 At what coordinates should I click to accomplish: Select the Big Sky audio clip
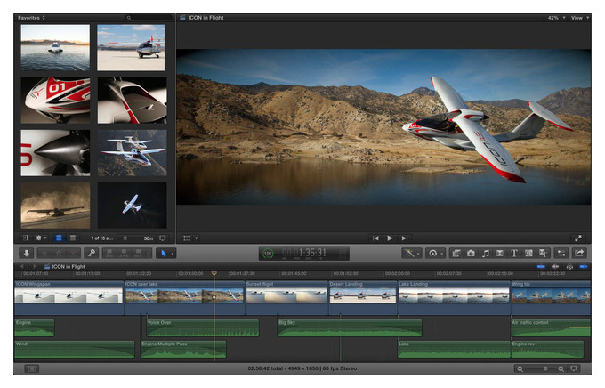[x=350, y=327]
